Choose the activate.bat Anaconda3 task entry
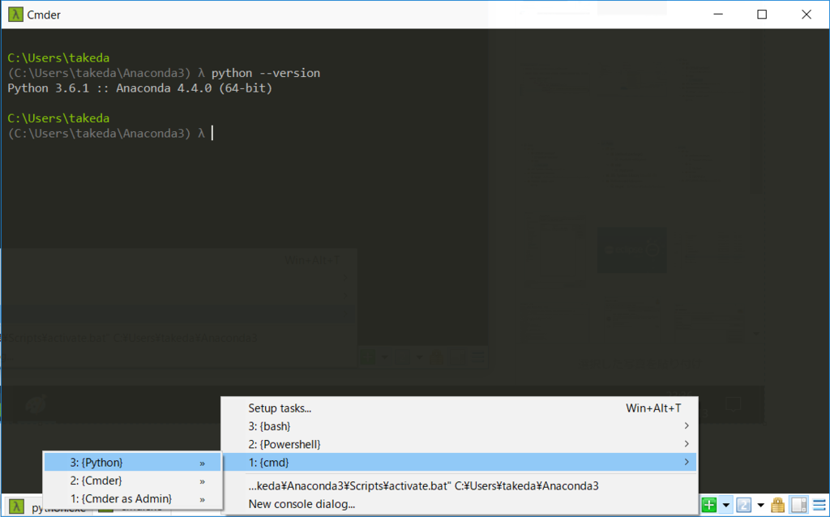 pos(460,485)
